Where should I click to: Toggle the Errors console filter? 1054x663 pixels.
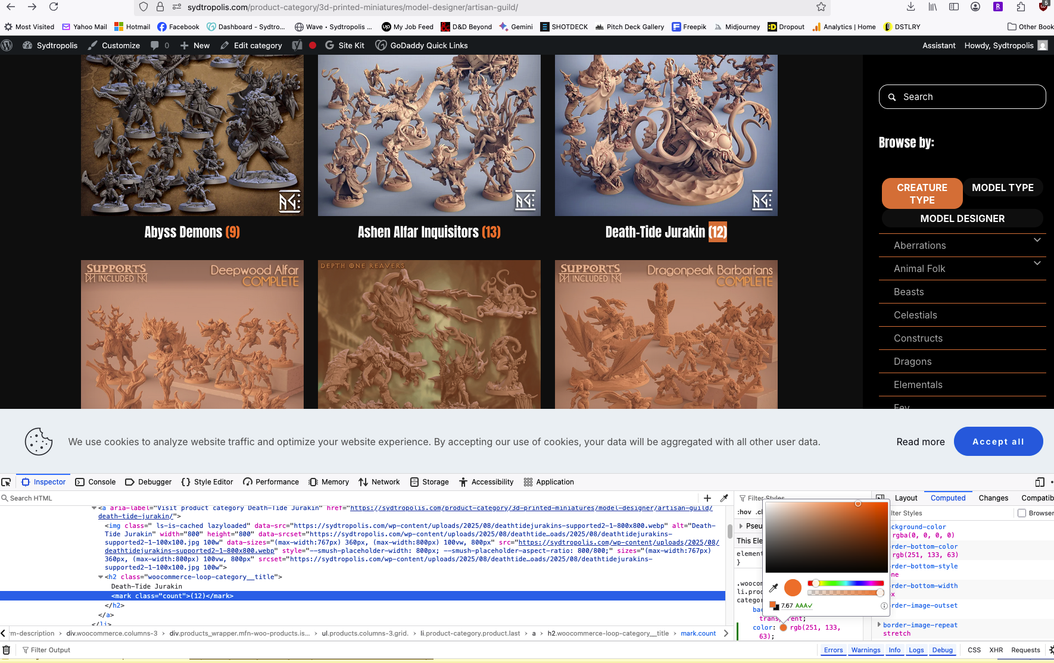pos(833,650)
